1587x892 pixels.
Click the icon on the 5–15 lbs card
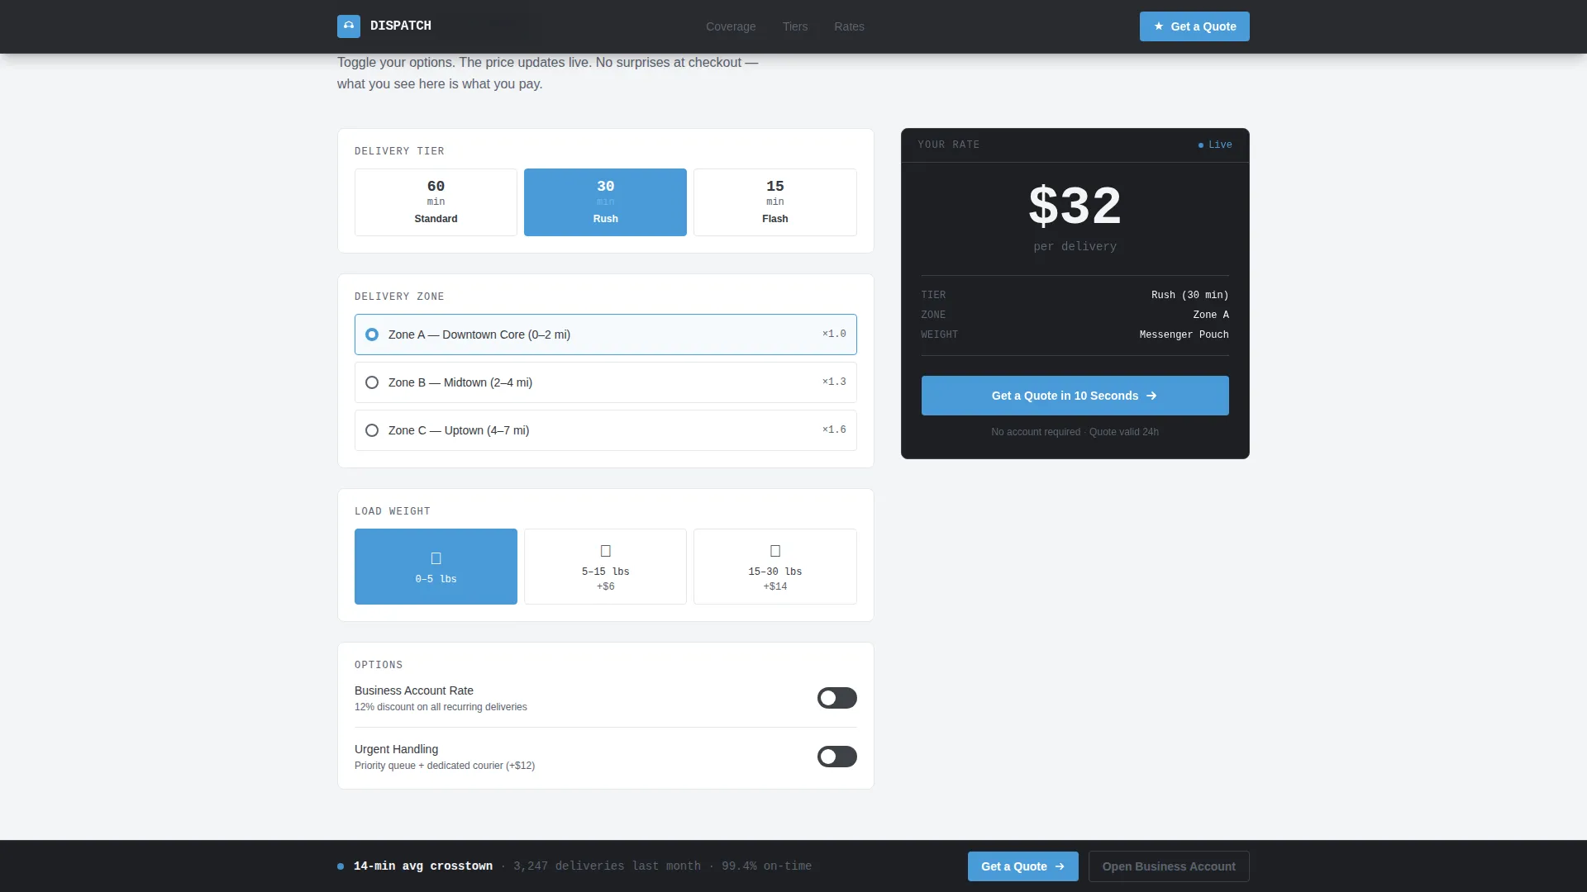coord(606,551)
